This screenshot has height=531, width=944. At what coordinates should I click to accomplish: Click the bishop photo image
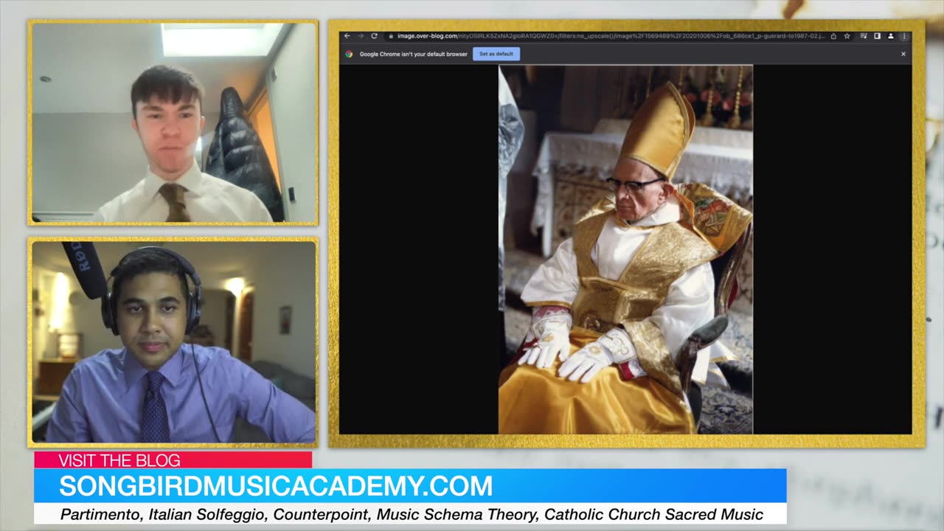click(x=625, y=249)
